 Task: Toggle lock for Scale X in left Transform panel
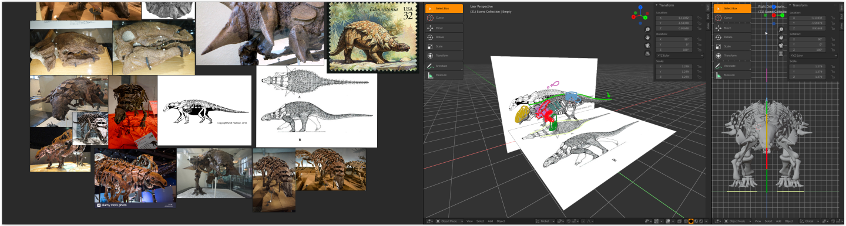[x=699, y=66]
